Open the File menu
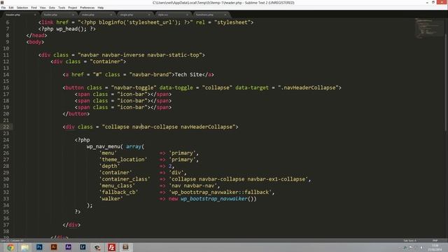The image size is (448, 252). point(3,8)
